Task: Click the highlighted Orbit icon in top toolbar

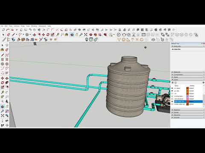Action: click(x=72, y=35)
